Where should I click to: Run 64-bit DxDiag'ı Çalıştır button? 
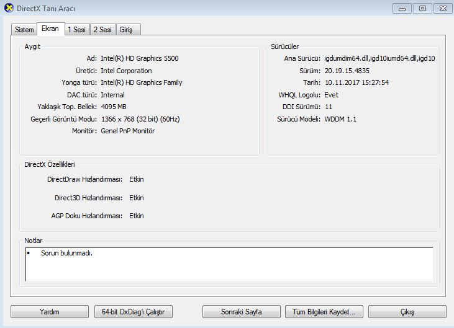[x=133, y=312]
